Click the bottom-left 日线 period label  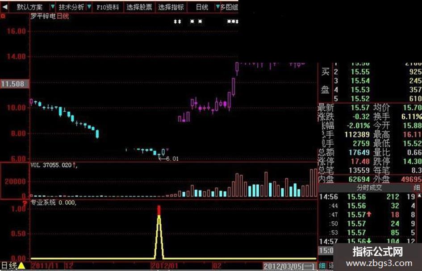[9, 266]
